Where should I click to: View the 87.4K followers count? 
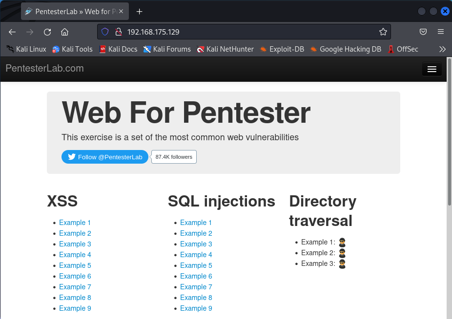click(174, 157)
